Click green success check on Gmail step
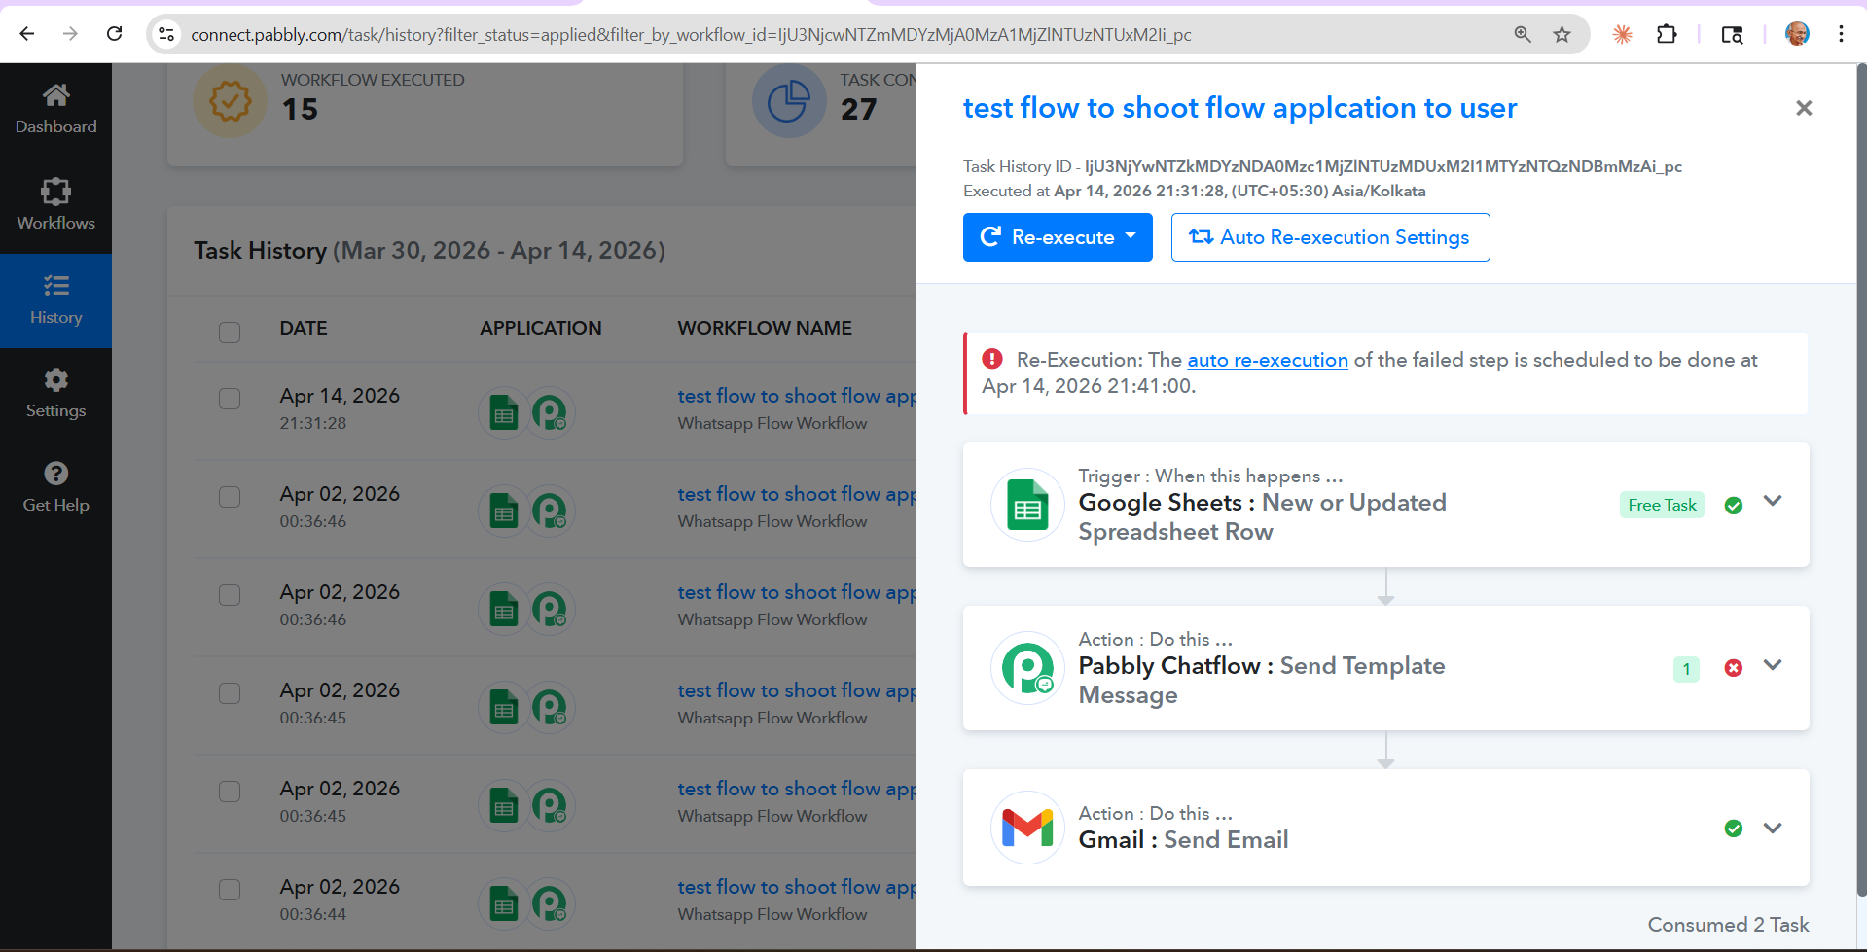The image size is (1867, 952). [1733, 829]
